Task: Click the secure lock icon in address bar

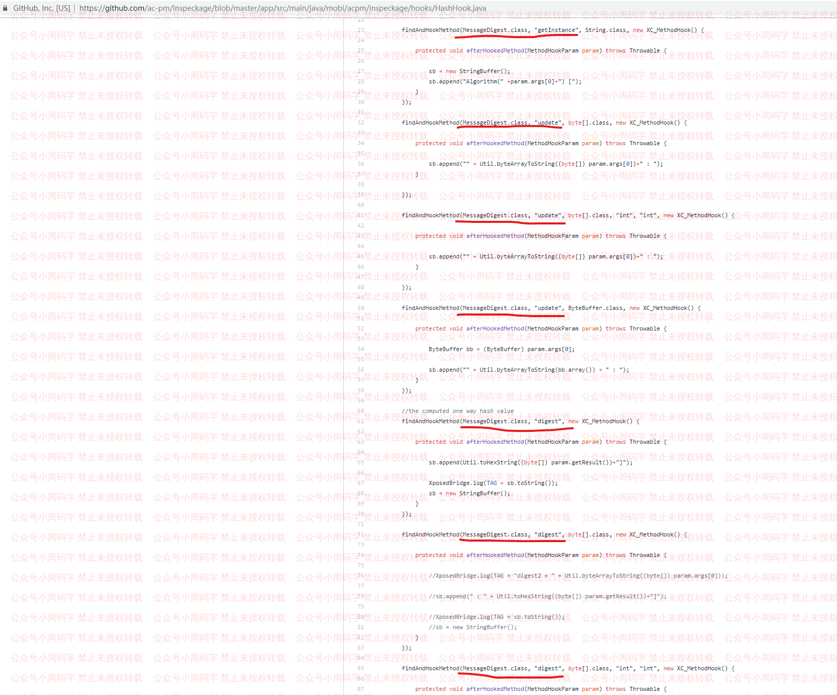Action: coord(5,8)
